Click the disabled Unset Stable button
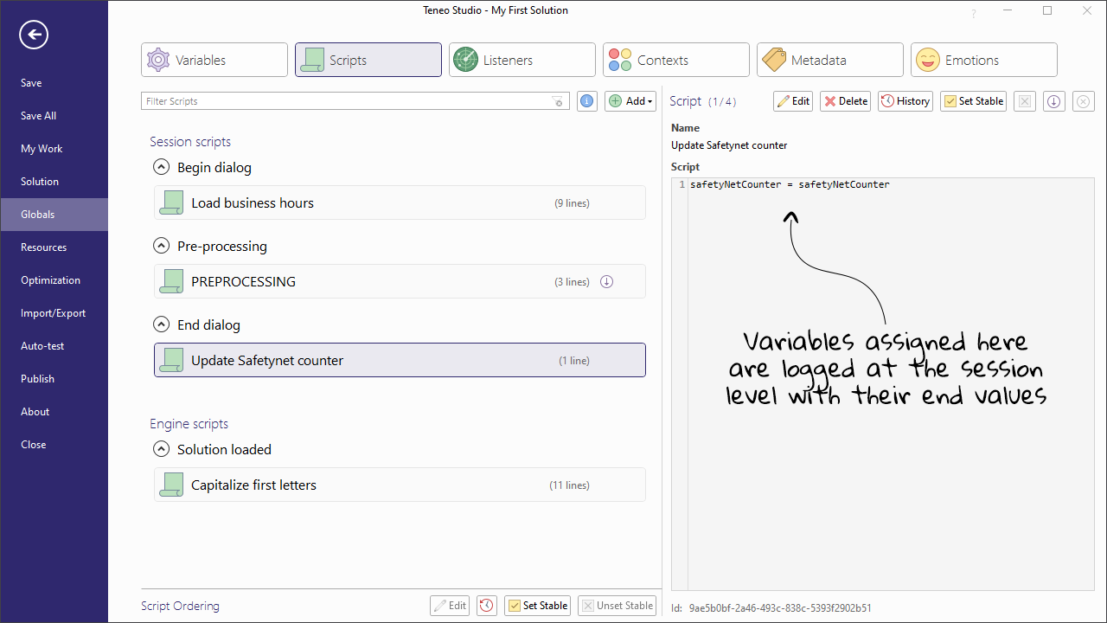Image resolution: width=1107 pixels, height=623 pixels. 617,605
